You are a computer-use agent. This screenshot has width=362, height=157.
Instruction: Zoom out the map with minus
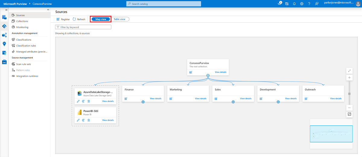tap(349, 108)
